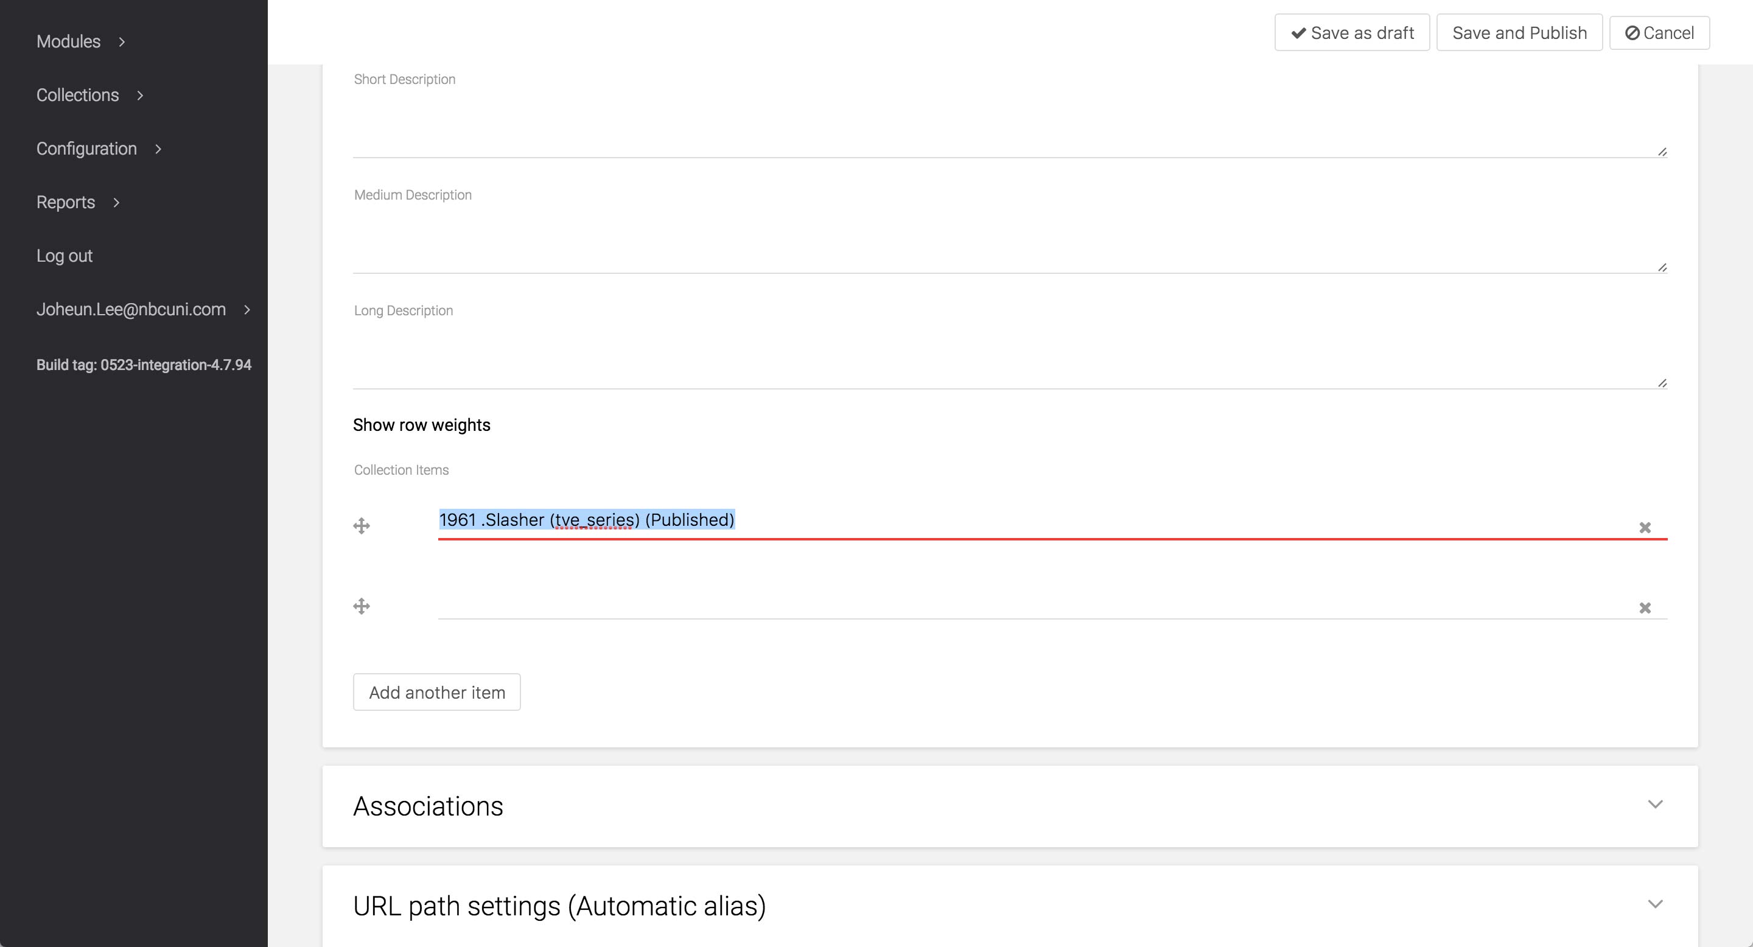Click drag handle of Slasher collection item

pos(362,526)
